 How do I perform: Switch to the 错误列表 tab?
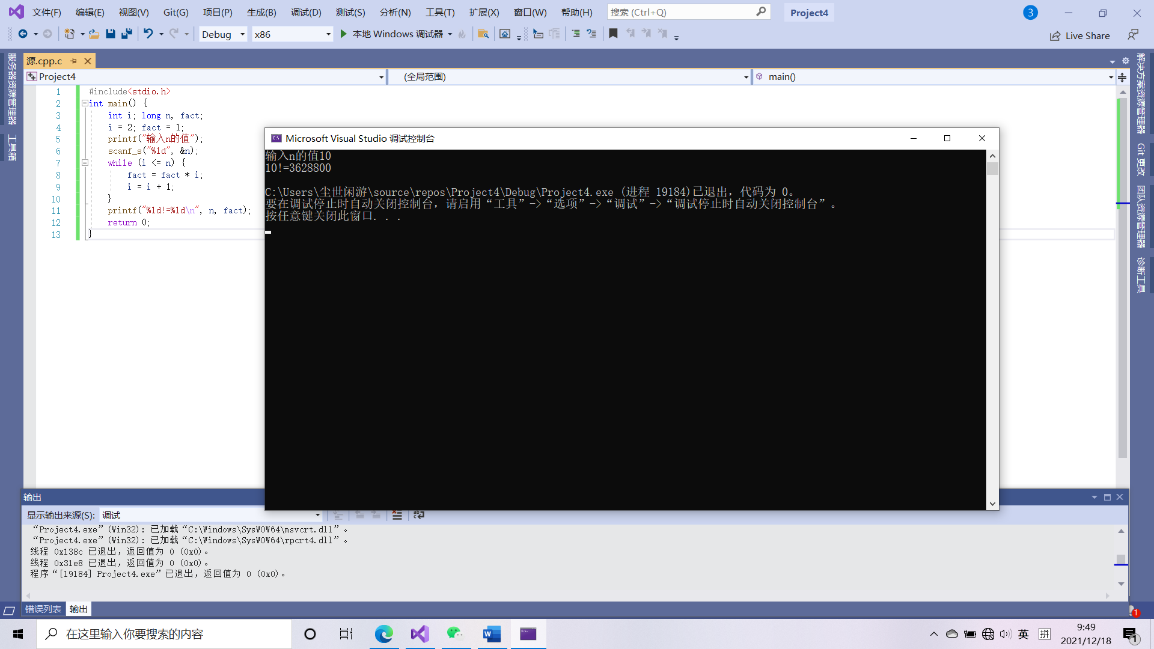(x=43, y=609)
